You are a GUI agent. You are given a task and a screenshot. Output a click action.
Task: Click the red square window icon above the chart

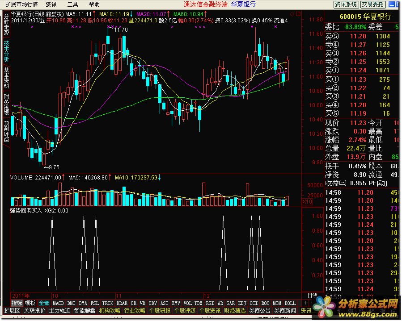pos(298,14)
